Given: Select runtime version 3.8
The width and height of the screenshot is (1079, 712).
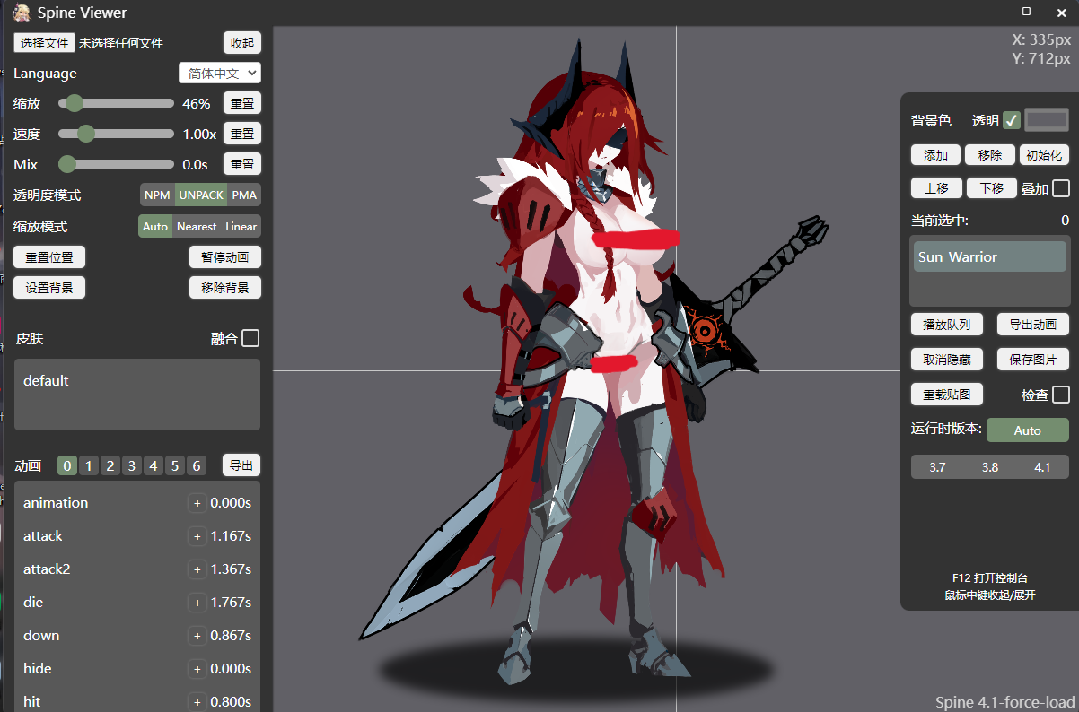Looking at the screenshot, I should click(990, 467).
